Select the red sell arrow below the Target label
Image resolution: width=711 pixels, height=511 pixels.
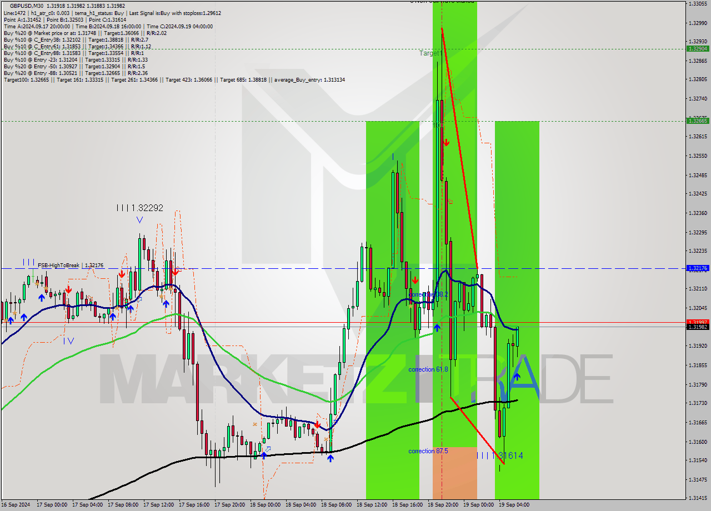tap(447, 143)
